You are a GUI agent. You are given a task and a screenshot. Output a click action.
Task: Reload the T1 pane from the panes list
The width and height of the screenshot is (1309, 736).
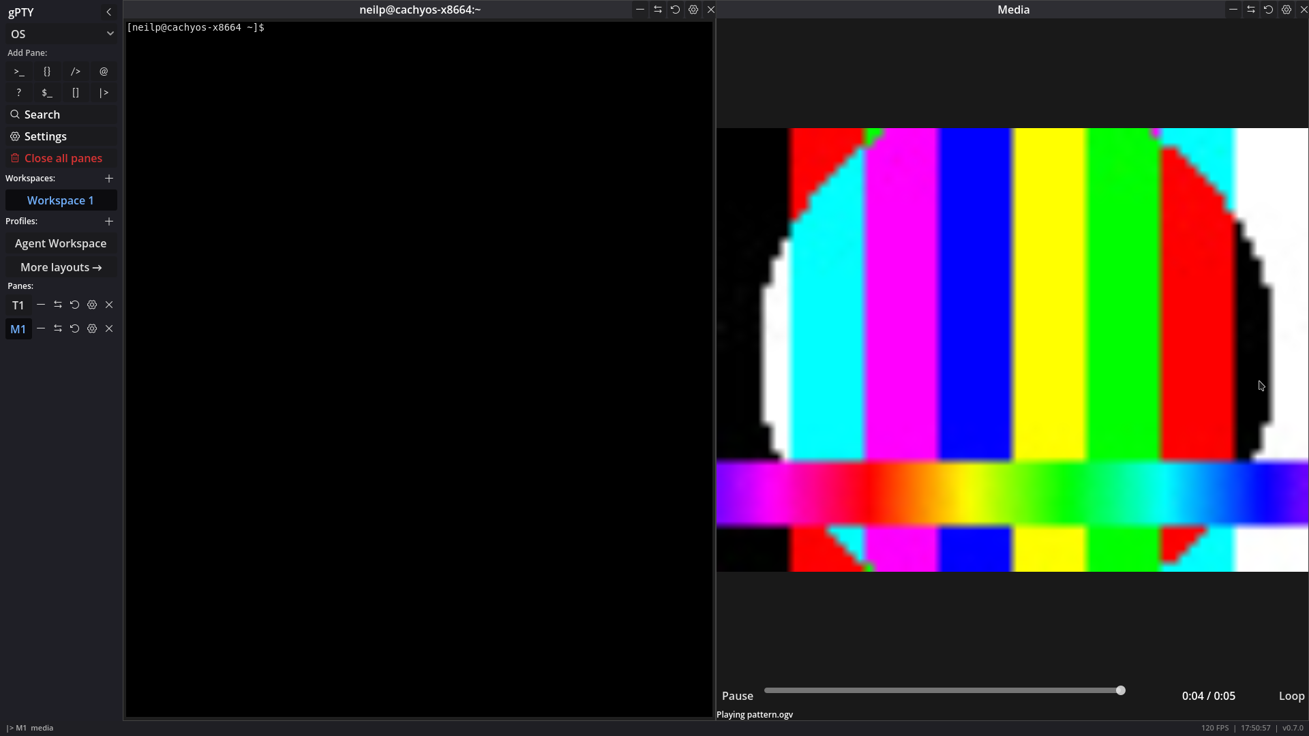pos(75,305)
